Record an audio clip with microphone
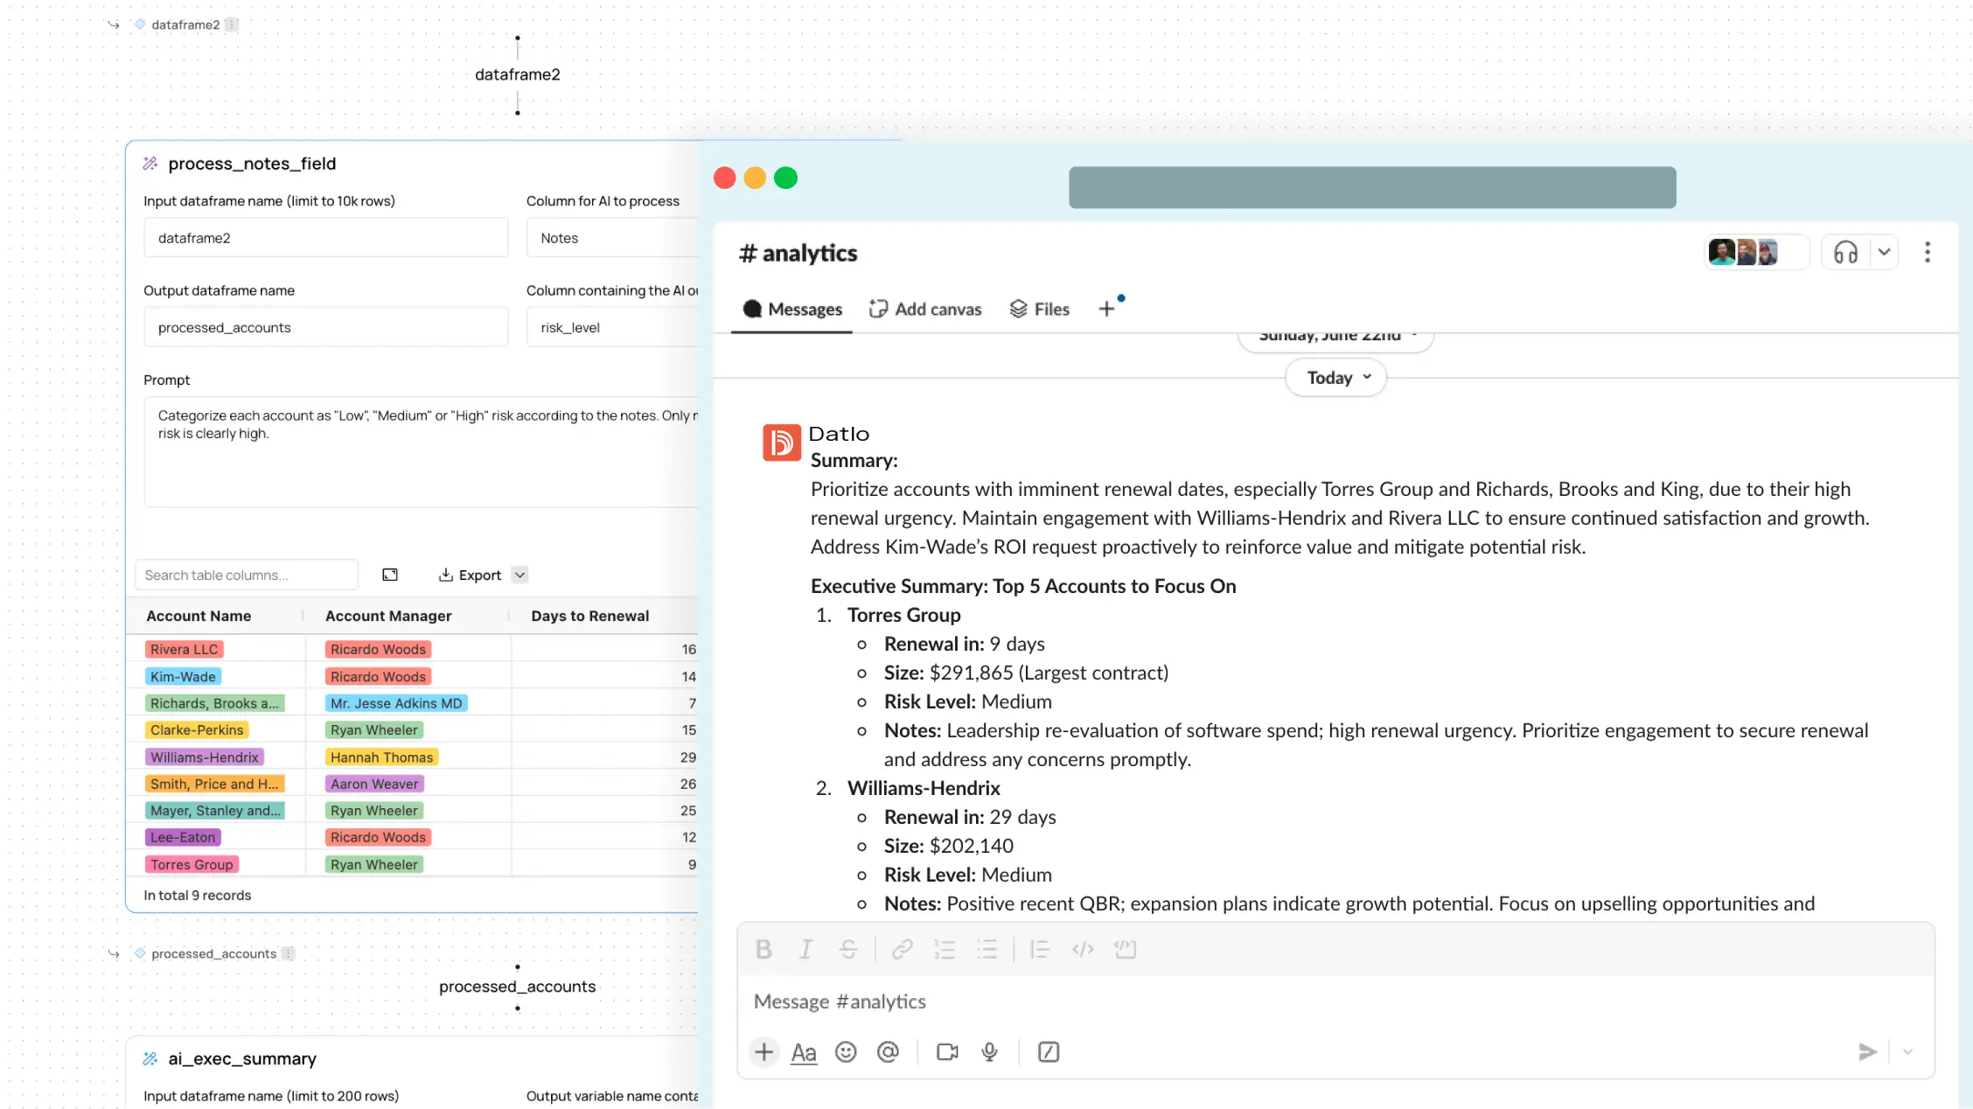 [x=990, y=1051]
